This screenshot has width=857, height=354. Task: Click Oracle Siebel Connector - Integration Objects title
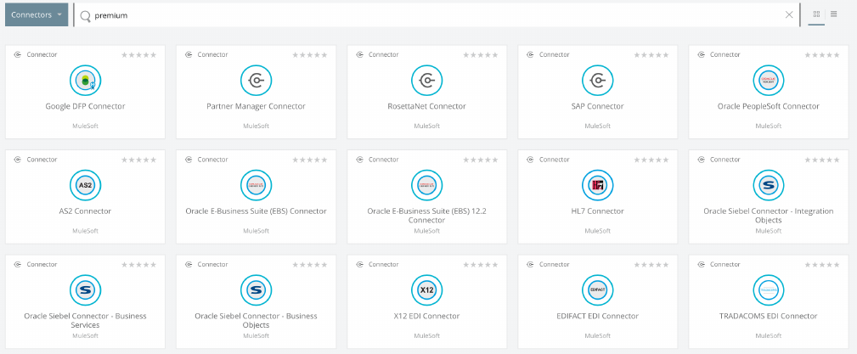click(769, 216)
